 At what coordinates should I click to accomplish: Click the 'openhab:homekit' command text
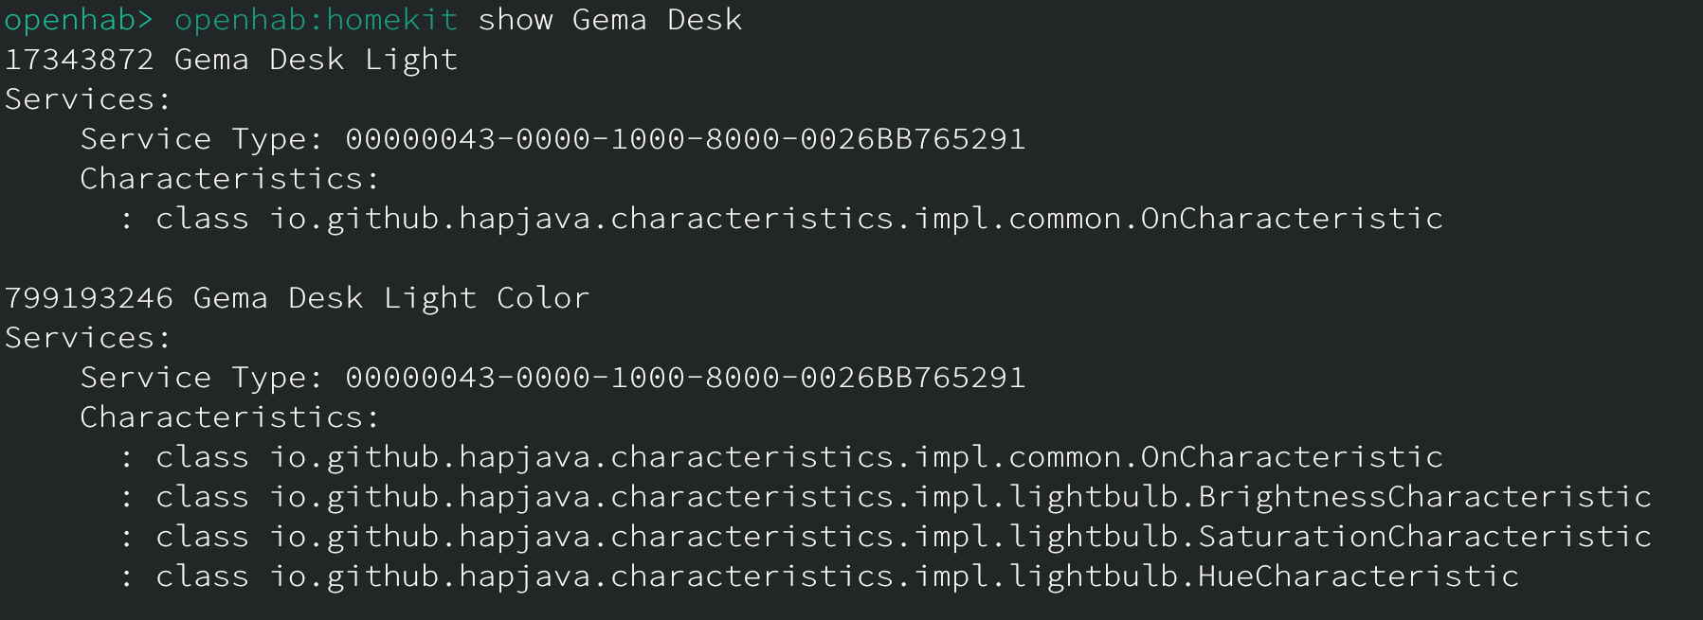317,20
